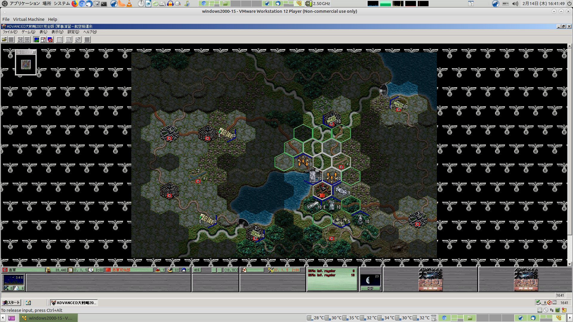Click the grid table toolbar icon
The width and height of the screenshot is (573, 322).
click(x=59, y=40)
